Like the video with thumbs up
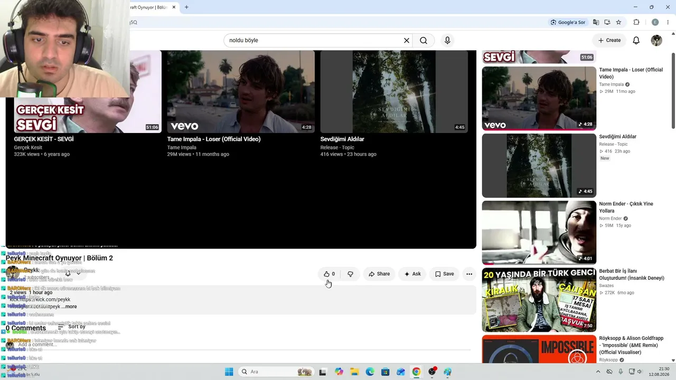The width and height of the screenshot is (676, 380). pos(329,274)
